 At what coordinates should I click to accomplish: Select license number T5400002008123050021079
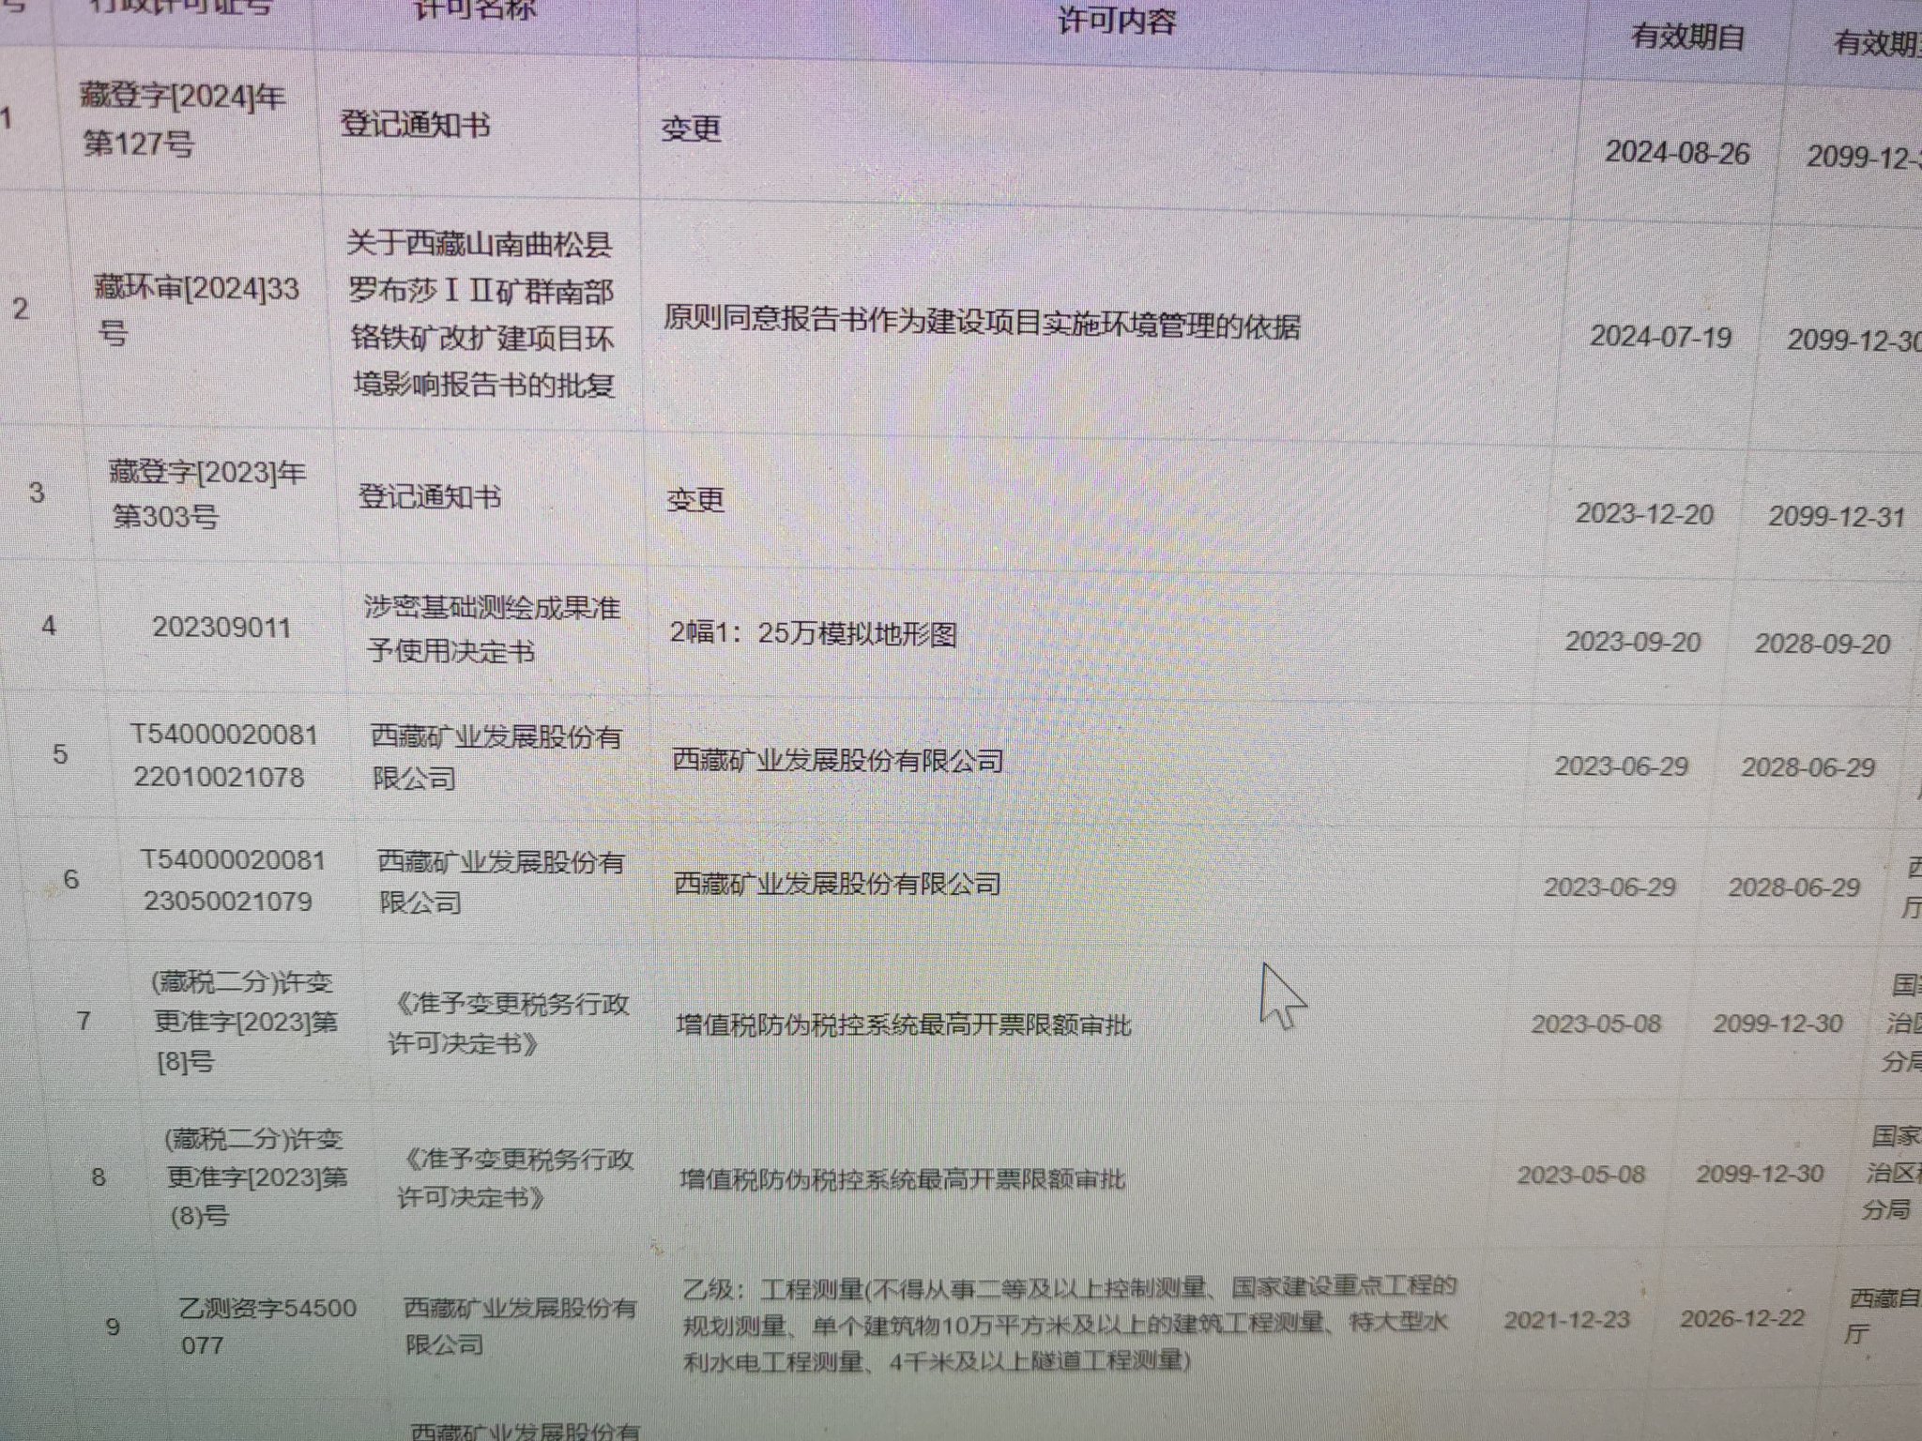pos(233,880)
